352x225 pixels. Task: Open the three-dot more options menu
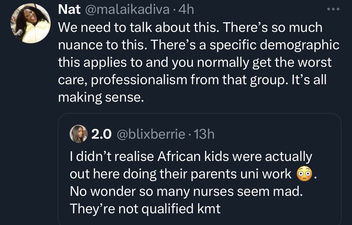click(x=333, y=9)
